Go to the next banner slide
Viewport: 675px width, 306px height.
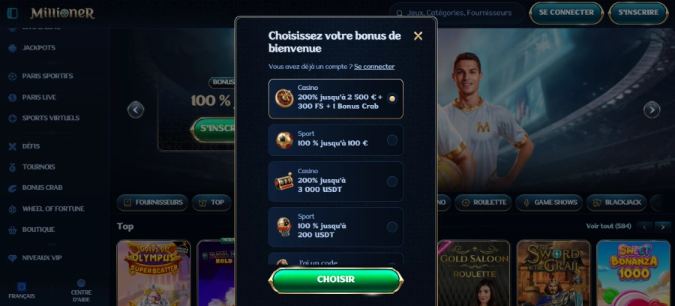tap(652, 109)
